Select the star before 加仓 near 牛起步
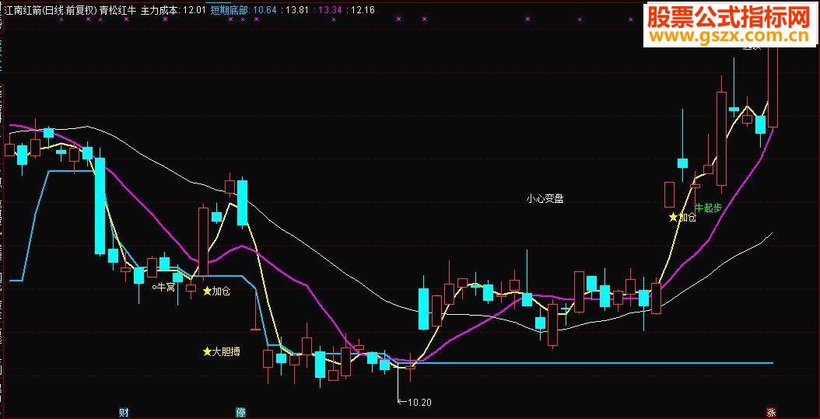This screenshot has height=419, width=820. [x=673, y=218]
